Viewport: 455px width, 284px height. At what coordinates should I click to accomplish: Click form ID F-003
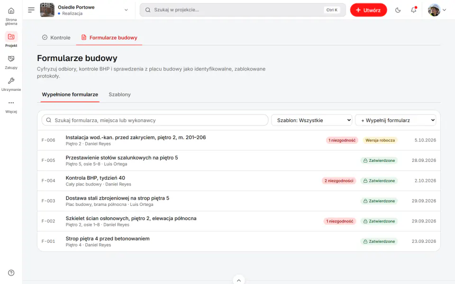(x=48, y=201)
